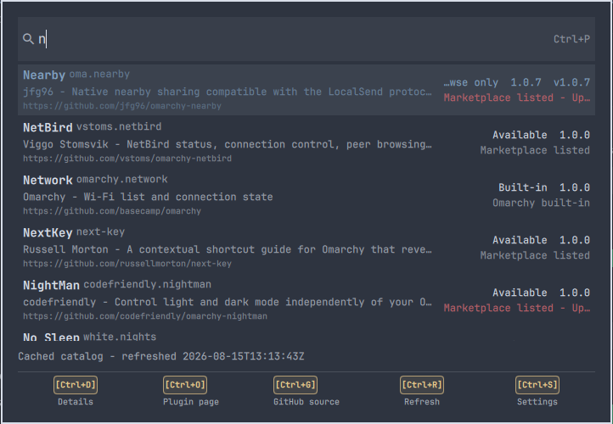Click the vstoms.netbird plugin ID
The height and width of the screenshot is (424, 613).
click(x=119, y=126)
